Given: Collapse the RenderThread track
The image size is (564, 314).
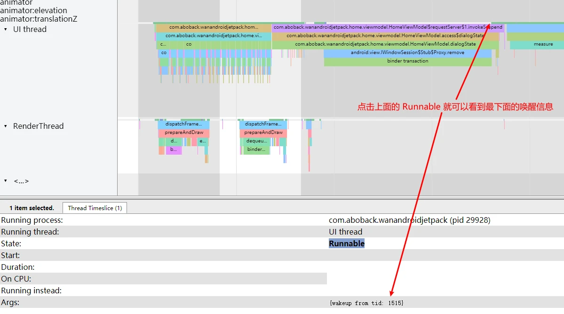Looking at the screenshot, I should [6, 126].
